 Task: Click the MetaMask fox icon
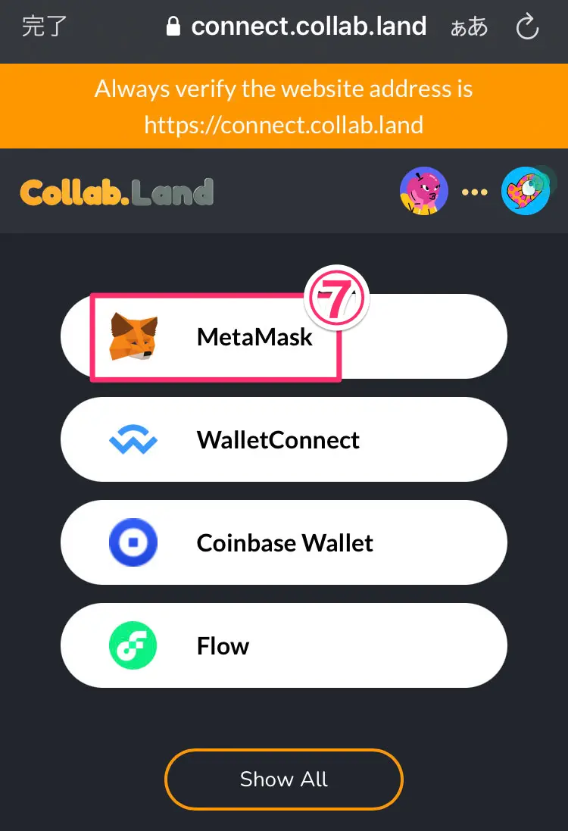coord(133,336)
